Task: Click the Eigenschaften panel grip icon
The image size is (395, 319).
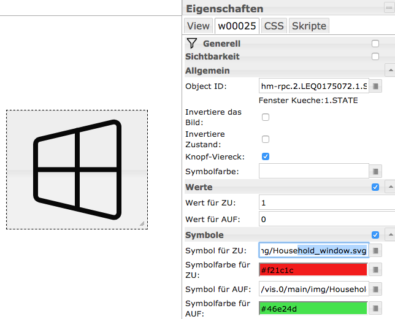Action: pyautogui.click(x=386, y=9)
